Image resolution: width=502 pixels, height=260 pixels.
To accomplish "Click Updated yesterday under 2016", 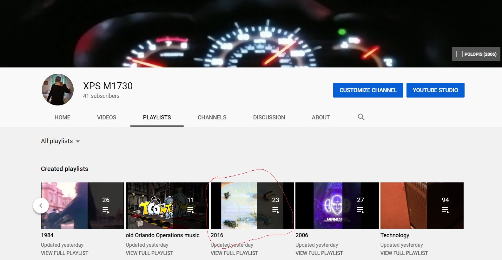I will 232,245.
